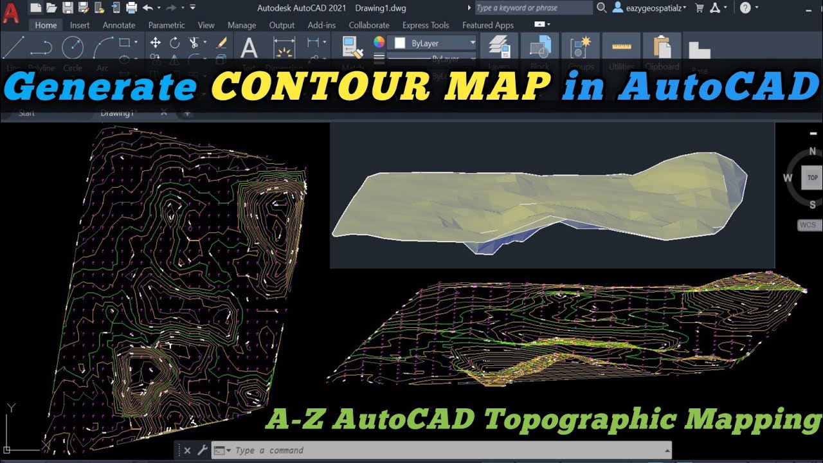Click the TOP face of ViewCube
This screenshot has width=823, height=463.
pyautogui.click(x=813, y=178)
